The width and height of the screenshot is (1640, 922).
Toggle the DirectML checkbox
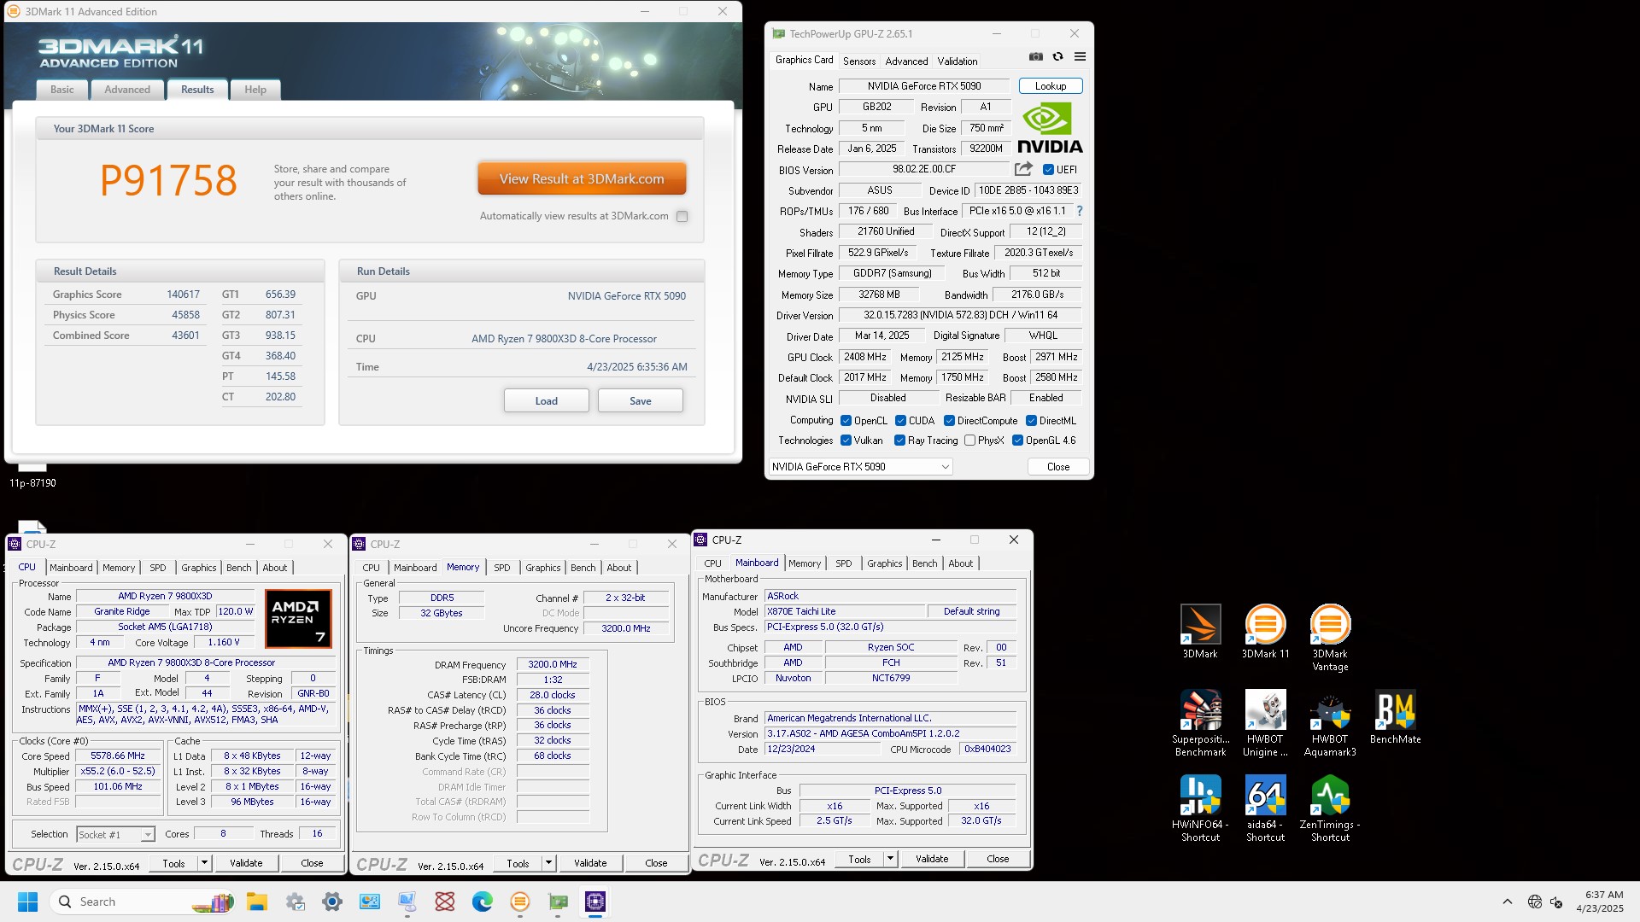[1031, 421]
